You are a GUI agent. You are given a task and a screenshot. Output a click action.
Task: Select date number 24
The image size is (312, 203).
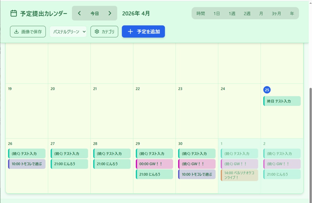(223, 89)
